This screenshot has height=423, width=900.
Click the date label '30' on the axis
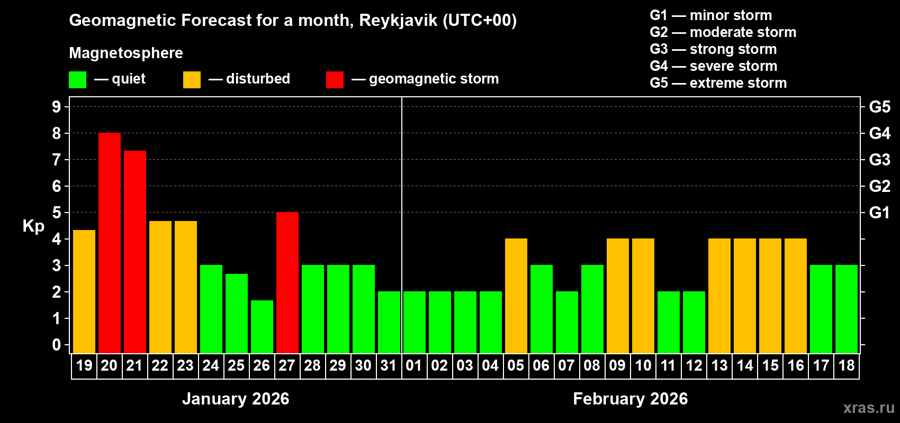363,365
